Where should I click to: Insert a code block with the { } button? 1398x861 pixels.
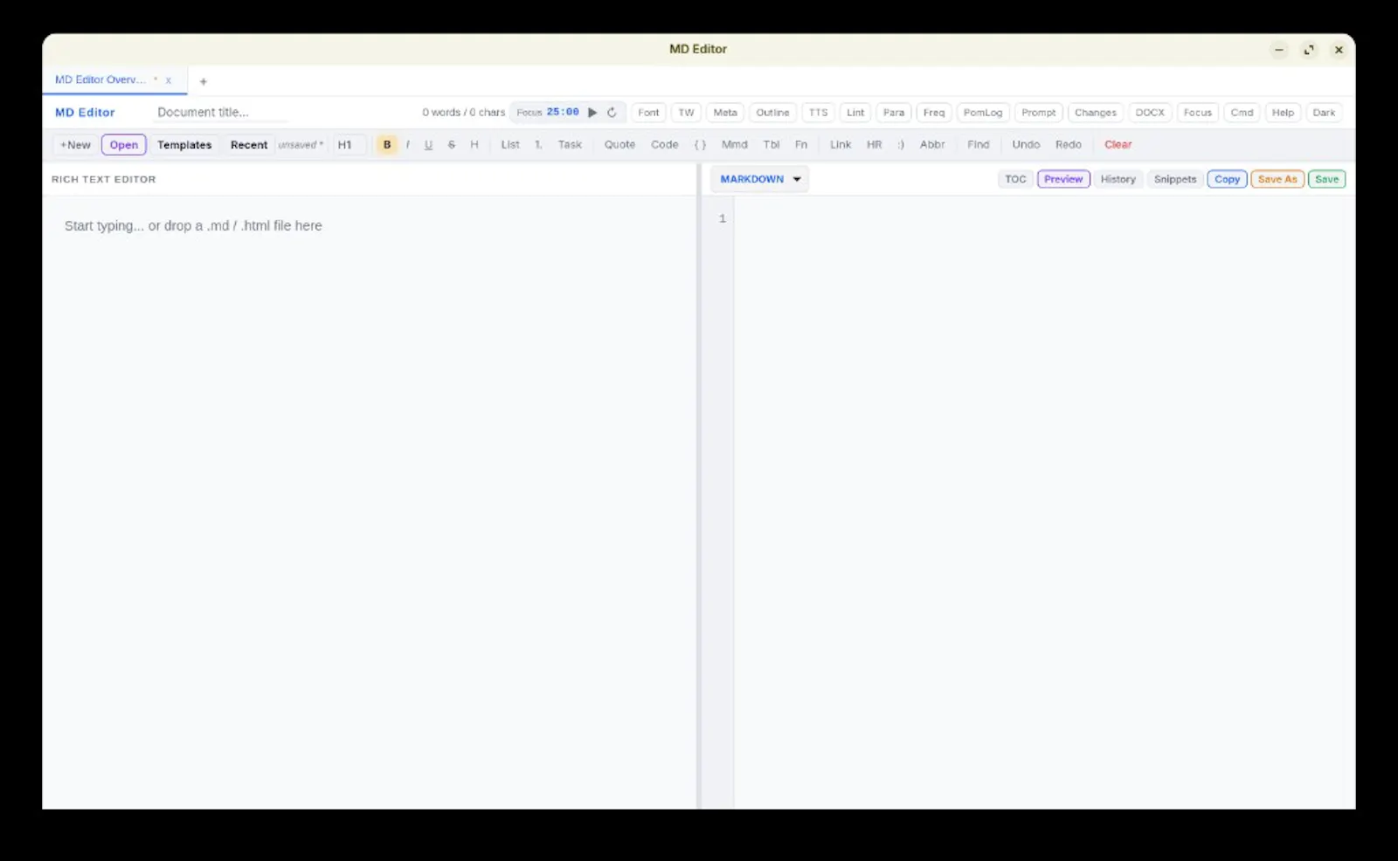pos(700,145)
